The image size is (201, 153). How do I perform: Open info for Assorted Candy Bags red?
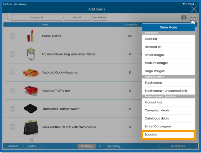[x=12, y=72]
